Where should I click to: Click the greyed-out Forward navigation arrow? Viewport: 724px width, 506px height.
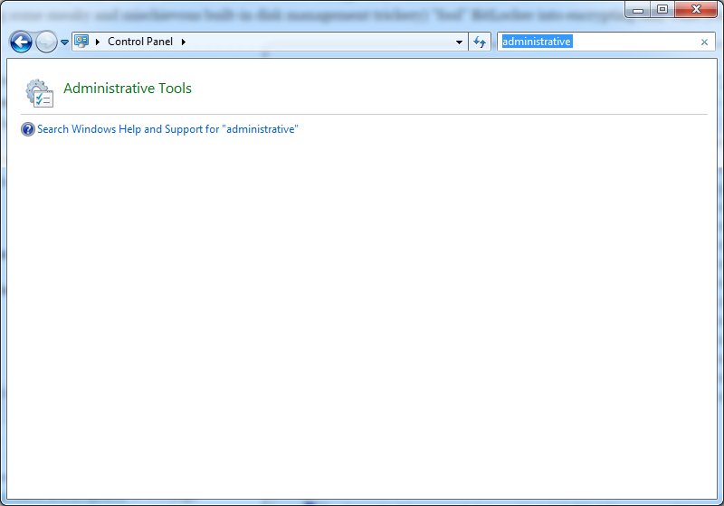click(45, 42)
